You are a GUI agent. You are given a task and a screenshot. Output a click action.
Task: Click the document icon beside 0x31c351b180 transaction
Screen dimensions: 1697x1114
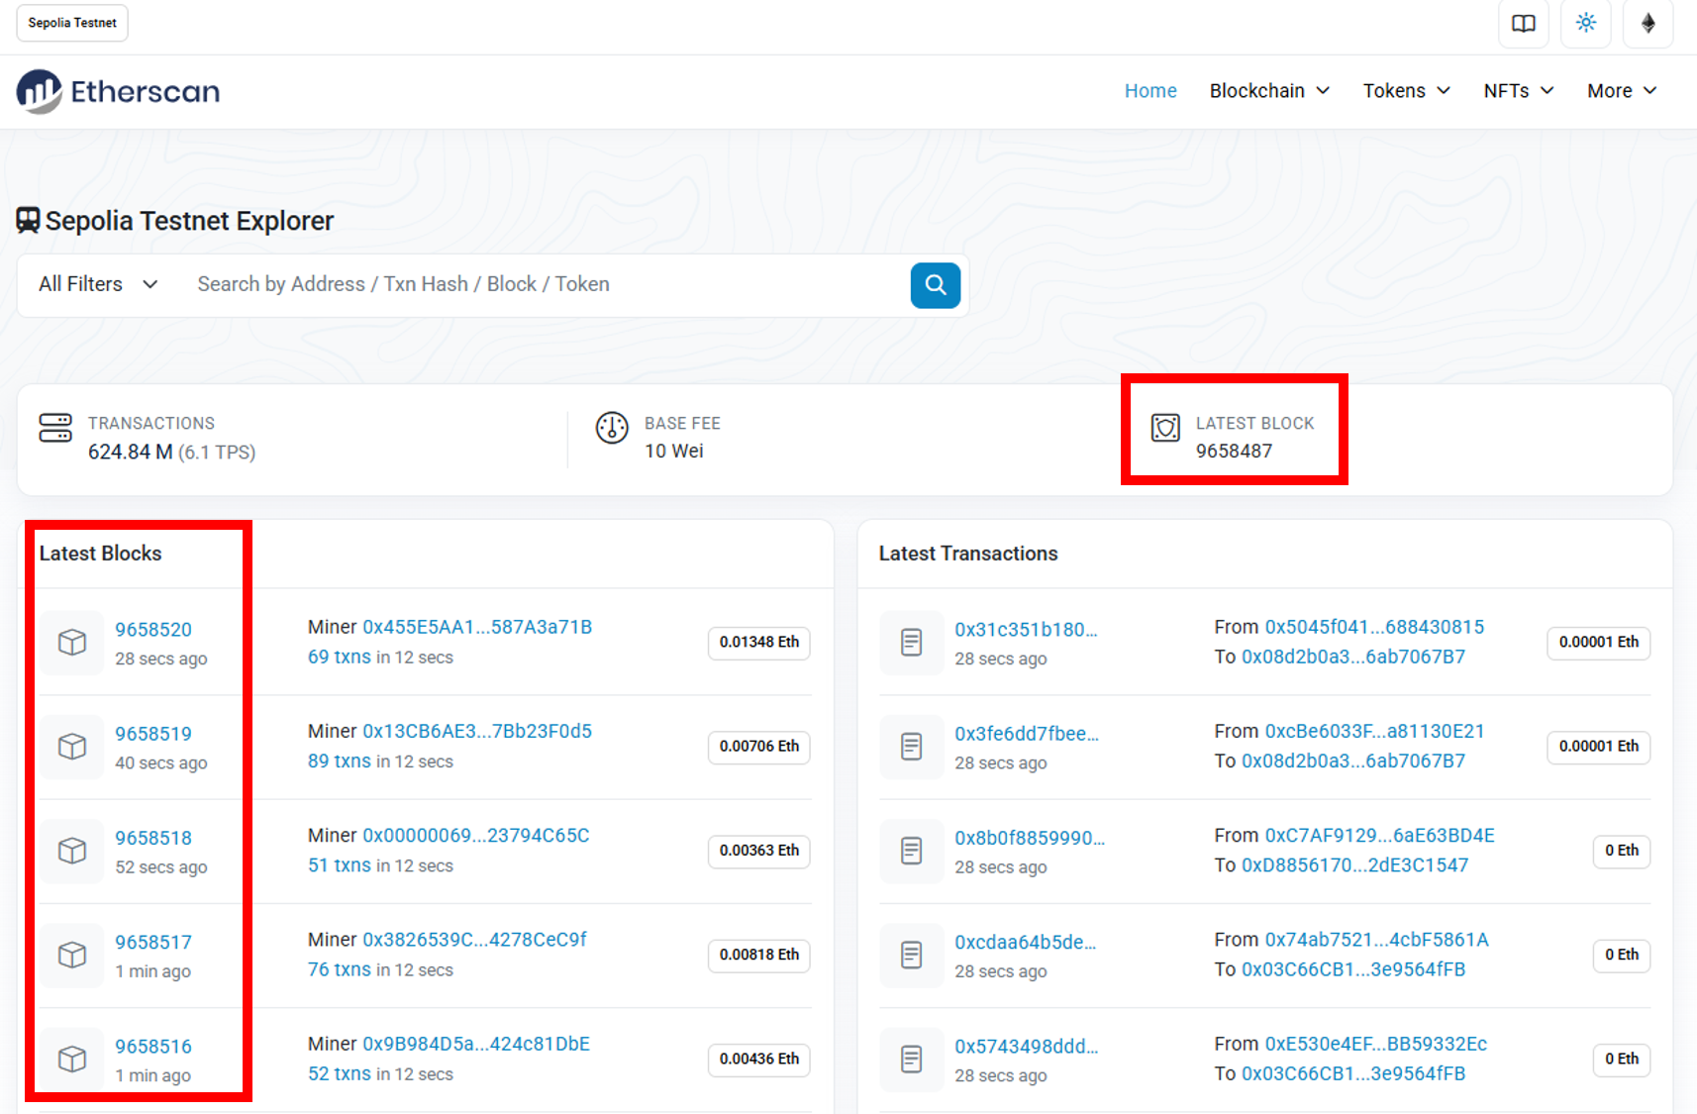click(x=911, y=643)
